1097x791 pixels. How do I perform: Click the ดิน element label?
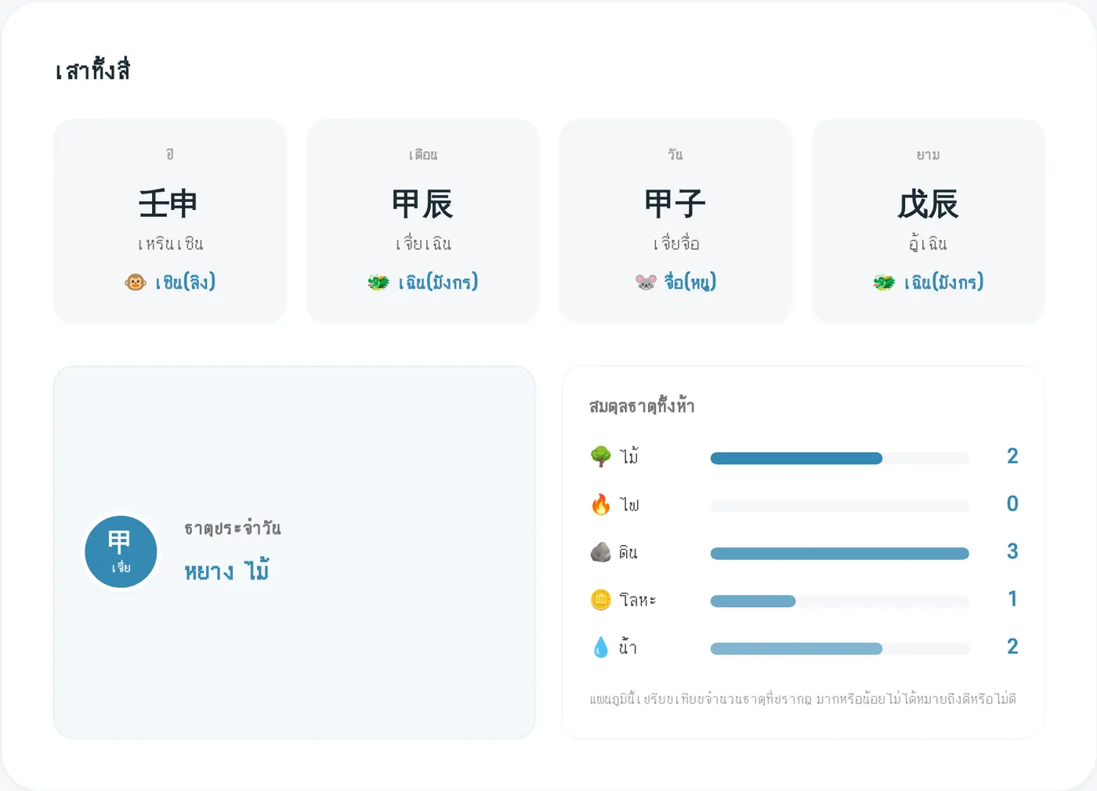pyautogui.click(x=628, y=552)
